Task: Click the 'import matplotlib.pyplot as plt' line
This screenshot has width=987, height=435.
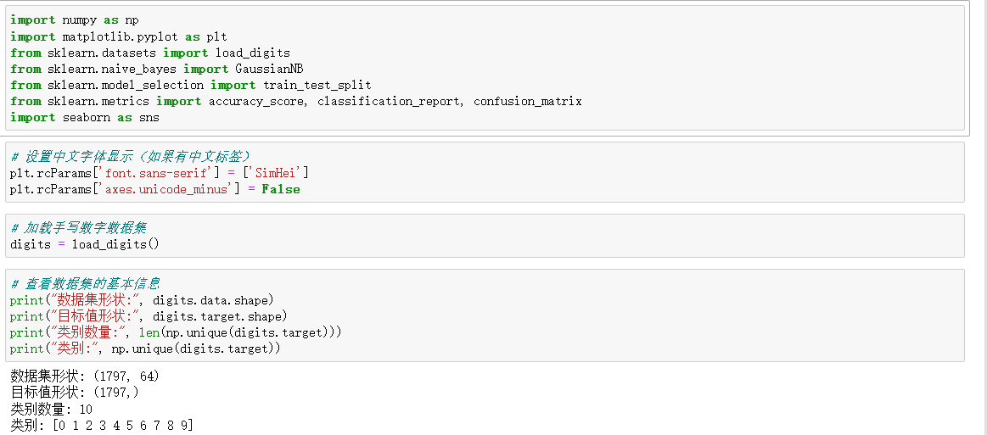Action: pyautogui.click(x=118, y=36)
